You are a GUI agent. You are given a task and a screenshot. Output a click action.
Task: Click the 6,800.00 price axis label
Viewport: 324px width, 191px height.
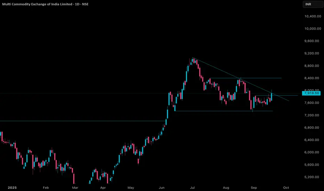click(x=311, y=127)
